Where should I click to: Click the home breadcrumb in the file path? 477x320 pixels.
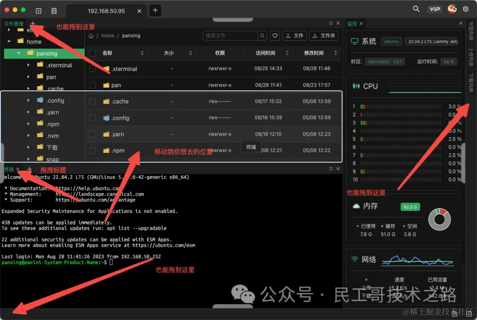coord(107,35)
